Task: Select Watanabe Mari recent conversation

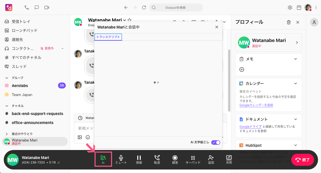Action: (35, 141)
